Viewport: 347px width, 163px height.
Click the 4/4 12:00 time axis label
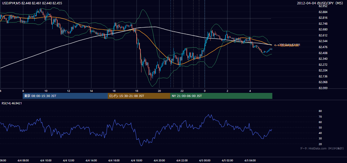[68, 160]
